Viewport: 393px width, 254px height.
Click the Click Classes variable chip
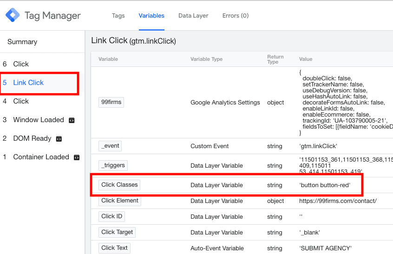point(119,185)
